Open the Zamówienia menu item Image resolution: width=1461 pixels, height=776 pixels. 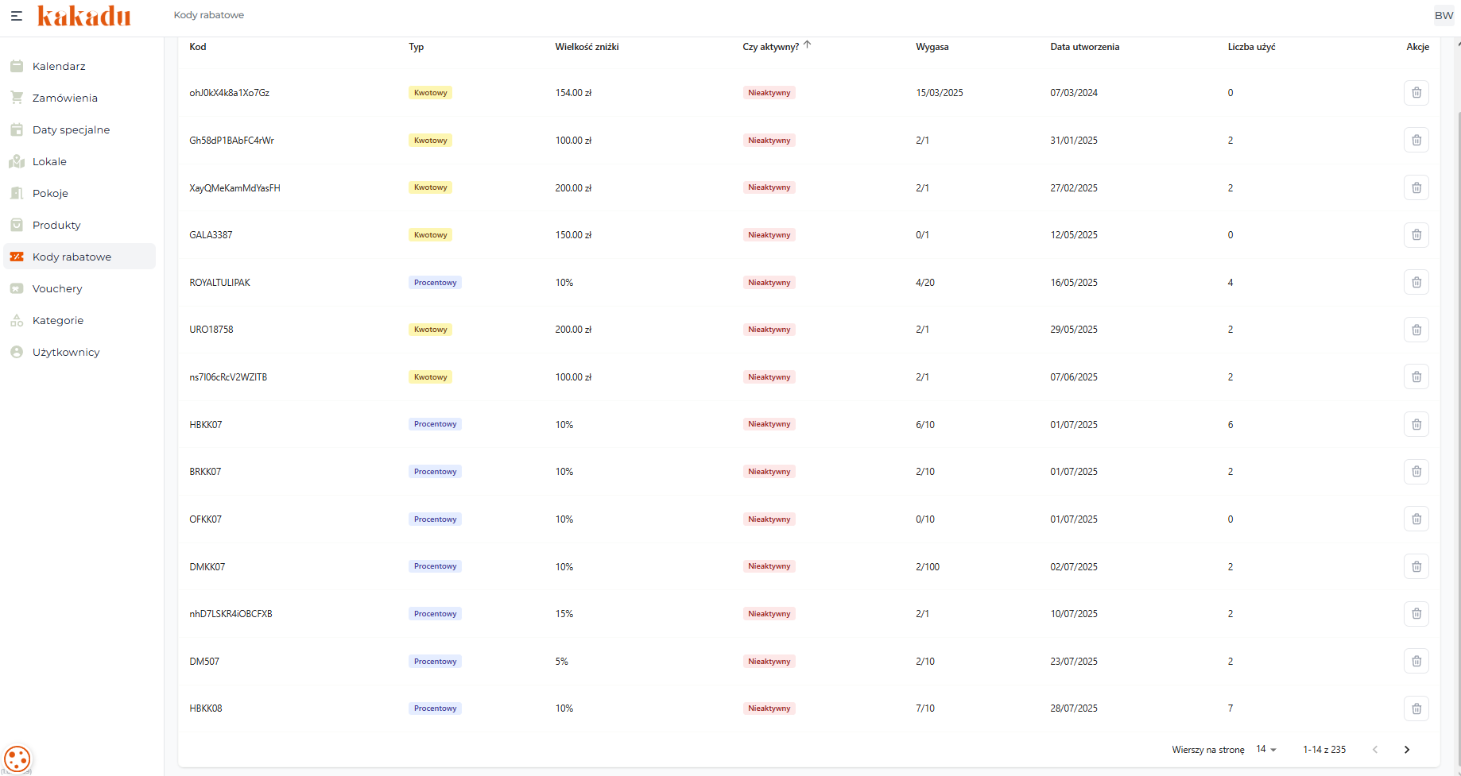65,98
